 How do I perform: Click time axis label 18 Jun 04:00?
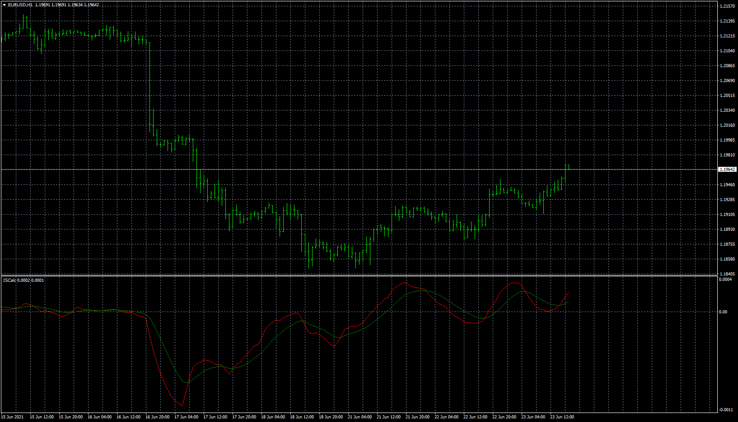(273, 417)
